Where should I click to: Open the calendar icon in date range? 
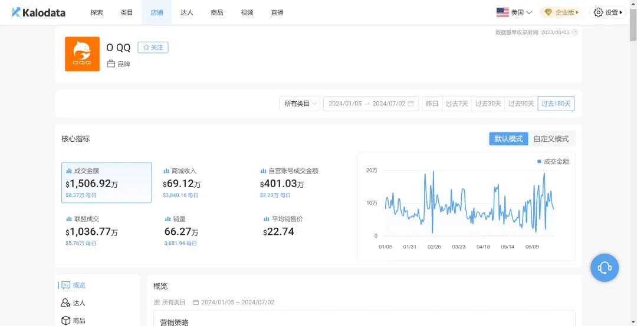pos(411,104)
